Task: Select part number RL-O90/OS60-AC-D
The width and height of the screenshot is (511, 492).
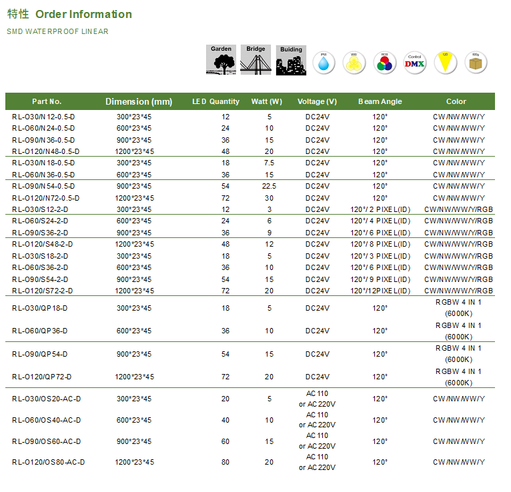Action: tap(46, 441)
